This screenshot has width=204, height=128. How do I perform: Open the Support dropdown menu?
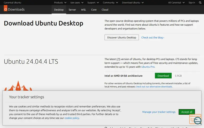point(93,3)
